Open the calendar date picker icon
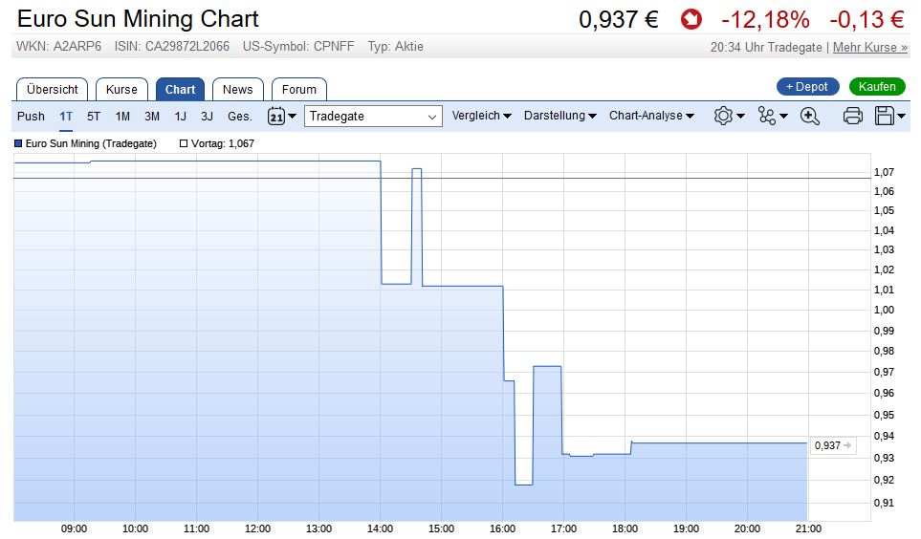 point(276,116)
